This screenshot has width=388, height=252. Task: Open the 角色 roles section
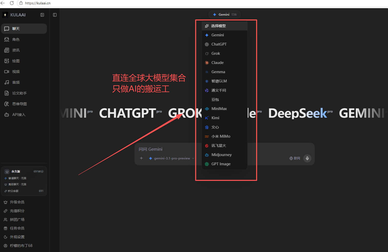[x=24, y=39]
